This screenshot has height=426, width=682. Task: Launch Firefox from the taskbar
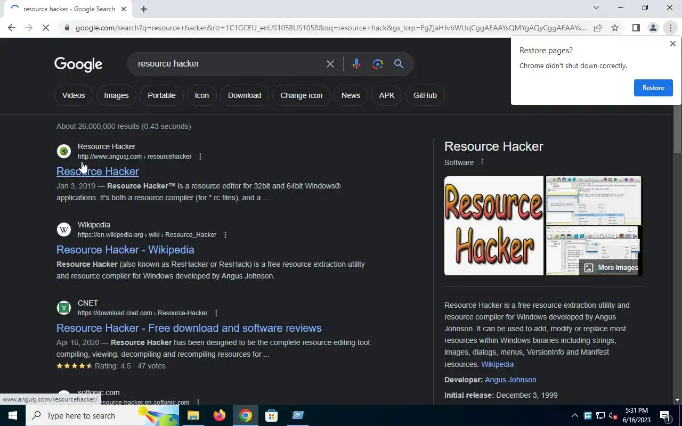[x=220, y=415]
